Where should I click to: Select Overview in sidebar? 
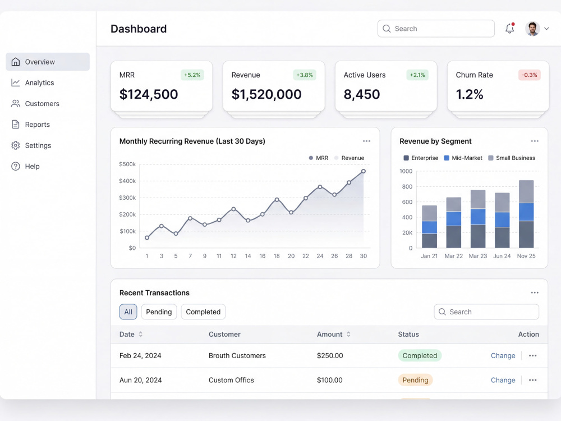48,62
